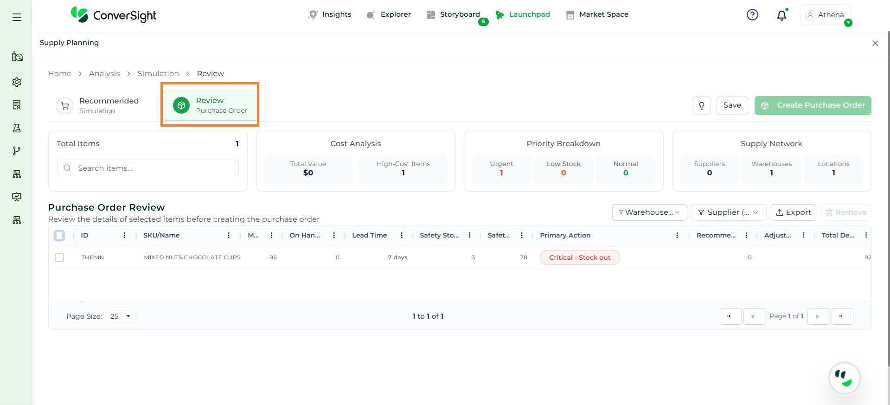Open the hamburger menu in sidebar
The width and height of the screenshot is (890, 405).
point(17,17)
